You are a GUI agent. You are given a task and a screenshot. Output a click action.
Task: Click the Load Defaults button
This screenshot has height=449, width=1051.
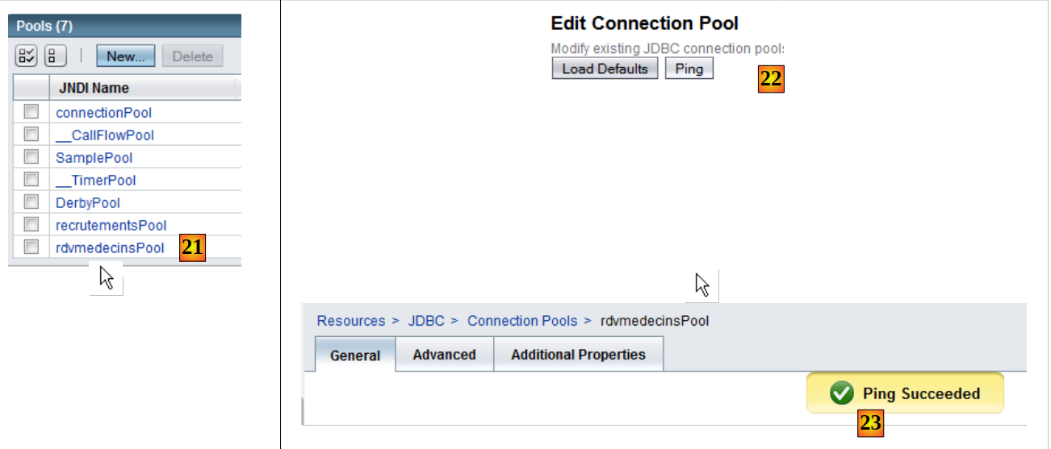point(605,69)
